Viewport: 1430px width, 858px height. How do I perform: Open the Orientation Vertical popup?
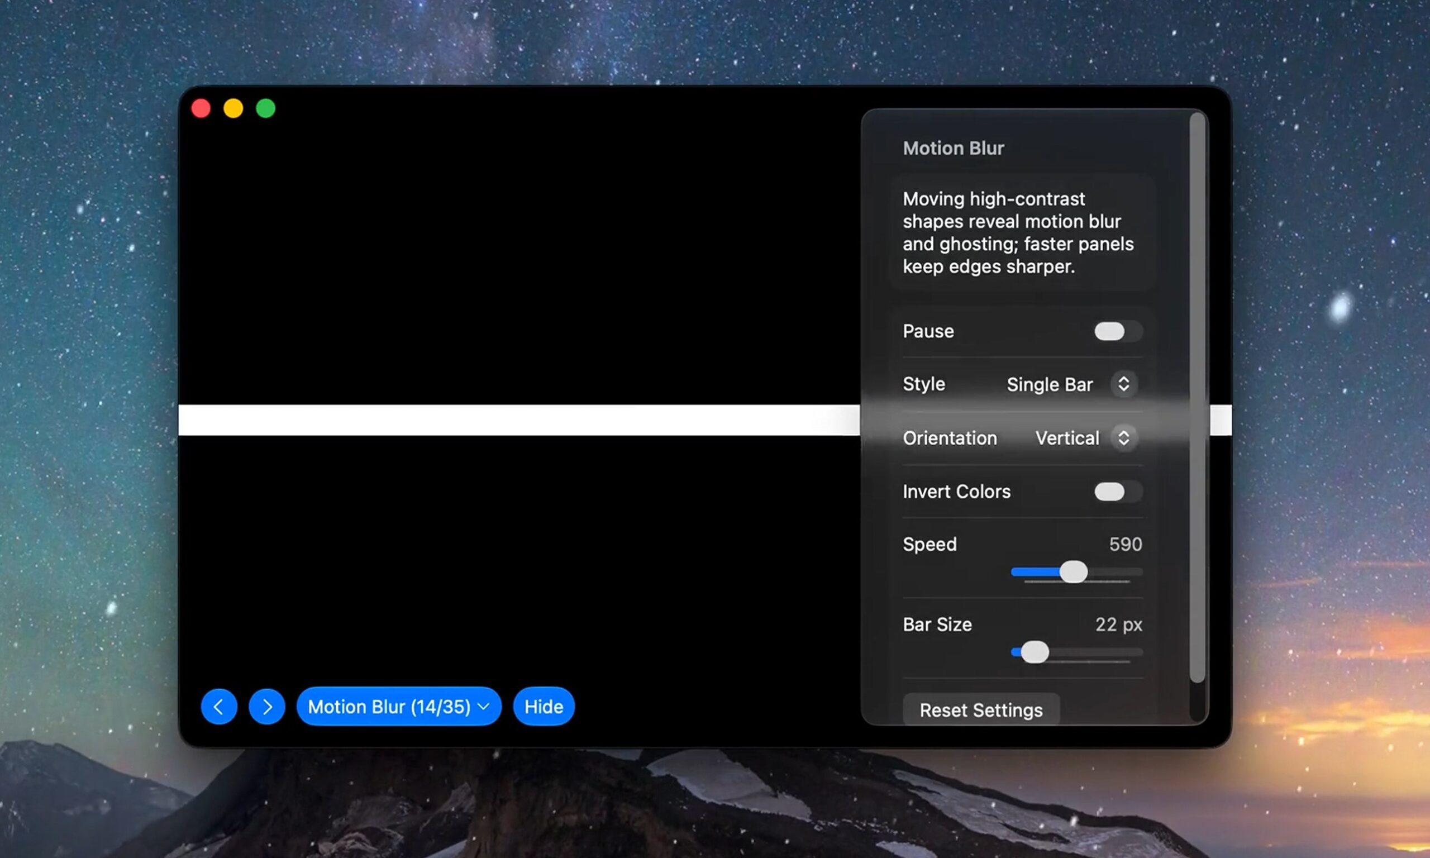(1085, 438)
